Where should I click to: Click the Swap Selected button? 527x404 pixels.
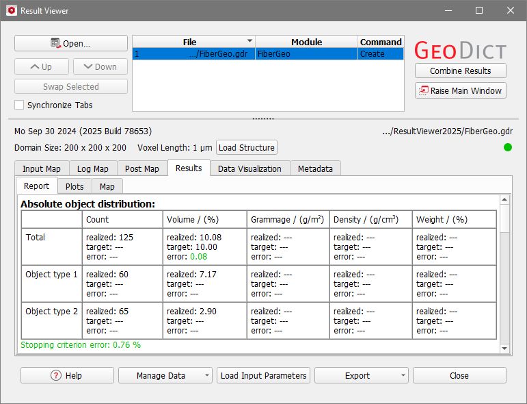point(71,86)
